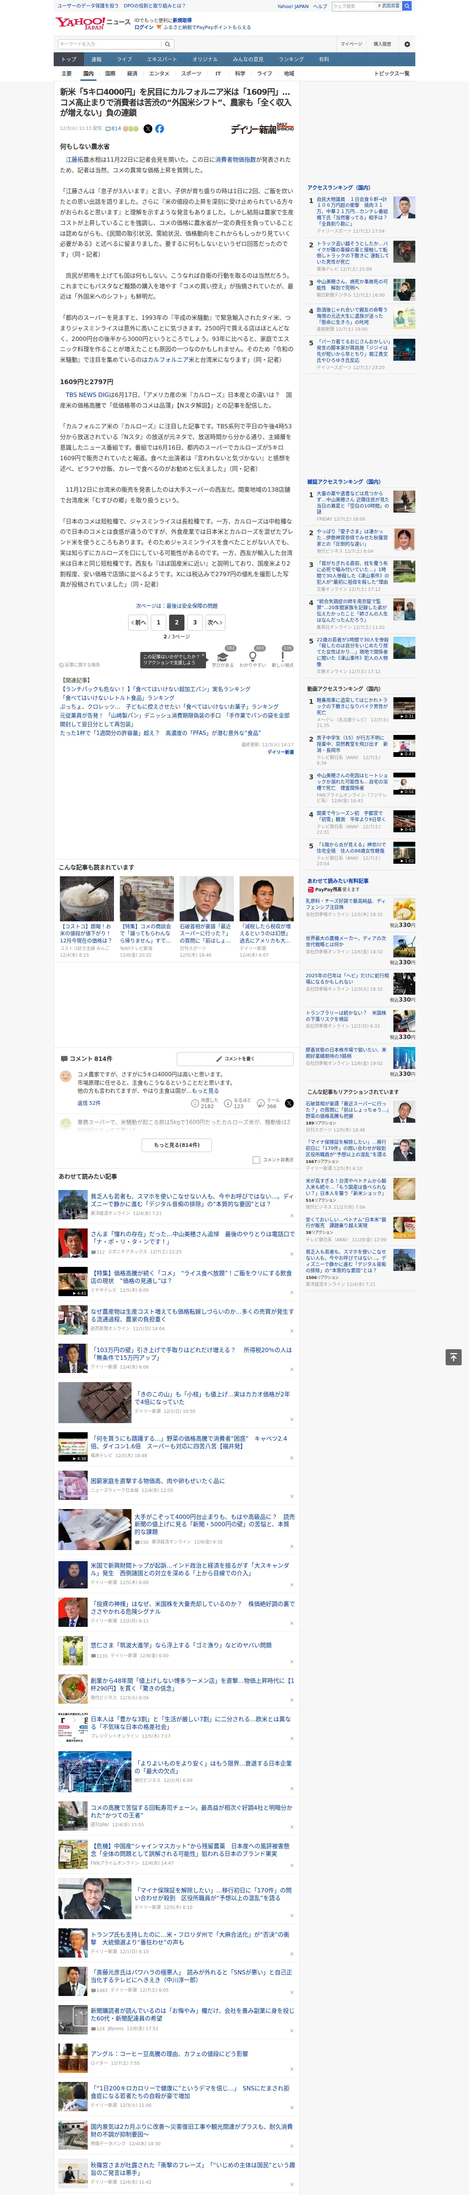Select the 有料 navigation tab
Viewport: 469px width, 2195px height.
(x=324, y=60)
